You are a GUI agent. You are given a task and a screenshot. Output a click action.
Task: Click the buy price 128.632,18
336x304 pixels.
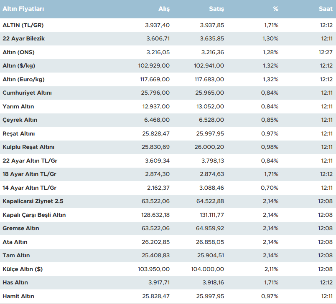point(155,215)
